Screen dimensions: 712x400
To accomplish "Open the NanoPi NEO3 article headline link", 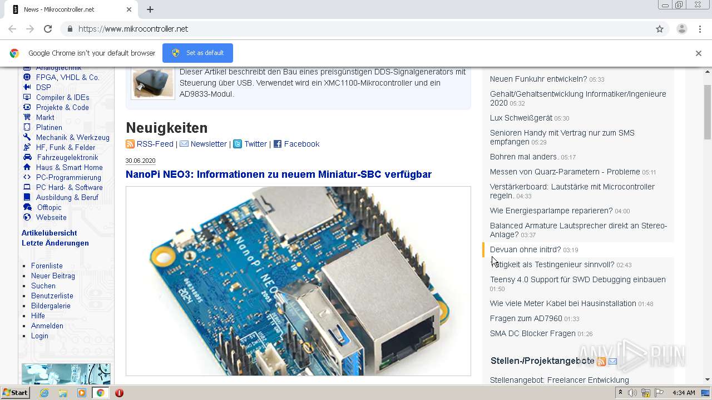I will pos(279,174).
